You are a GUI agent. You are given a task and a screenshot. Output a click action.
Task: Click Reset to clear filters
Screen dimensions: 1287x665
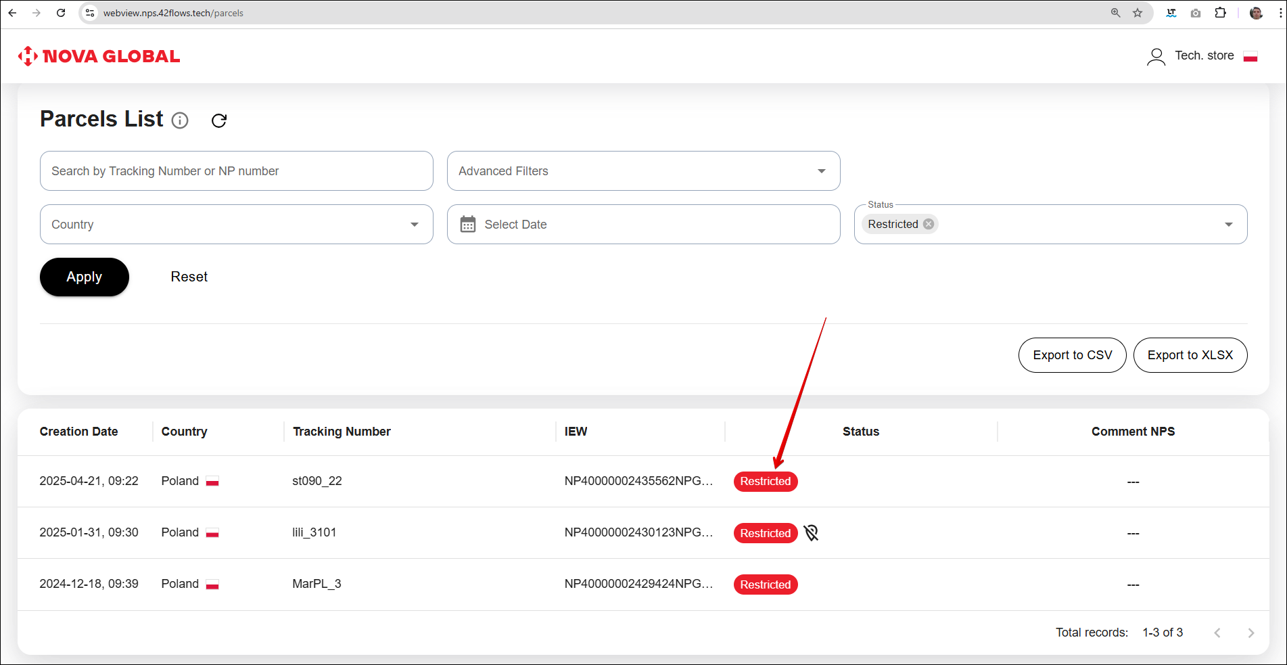click(x=189, y=277)
